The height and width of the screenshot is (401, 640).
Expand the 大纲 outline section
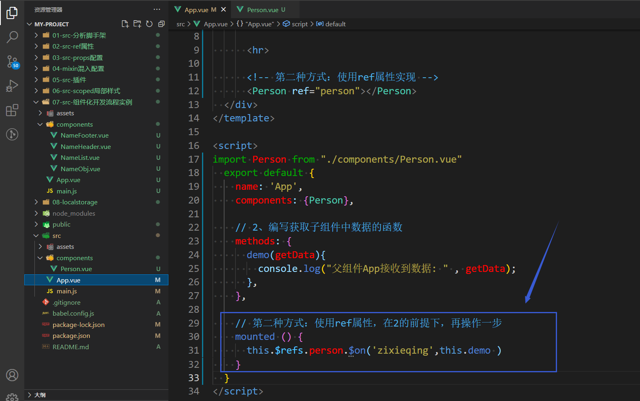(96, 395)
